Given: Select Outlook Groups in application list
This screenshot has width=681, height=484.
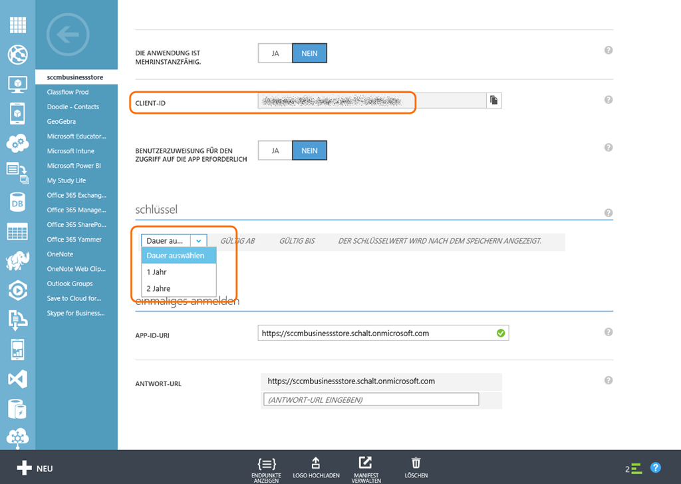Looking at the screenshot, I should point(70,284).
